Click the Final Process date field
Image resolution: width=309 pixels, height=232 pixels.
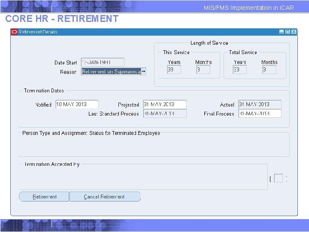(260, 113)
